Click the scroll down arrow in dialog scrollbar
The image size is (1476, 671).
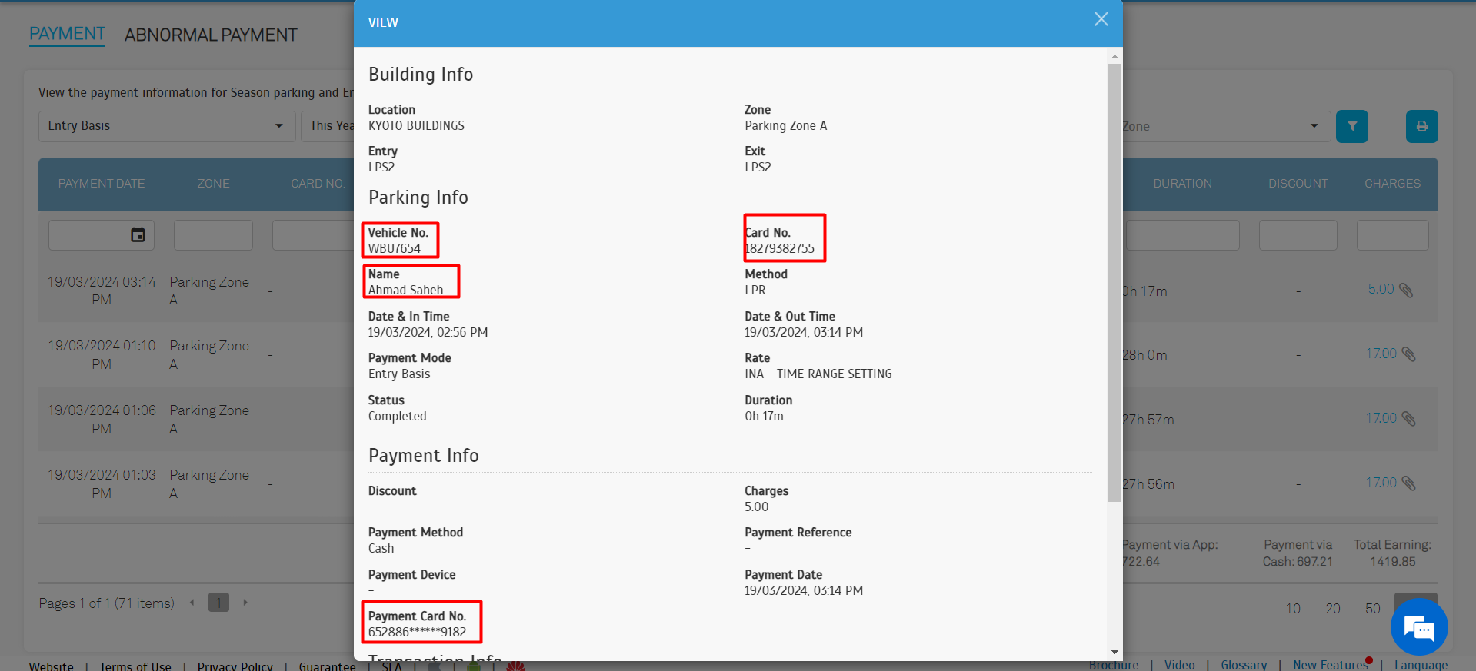click(x=1114, y=652)
